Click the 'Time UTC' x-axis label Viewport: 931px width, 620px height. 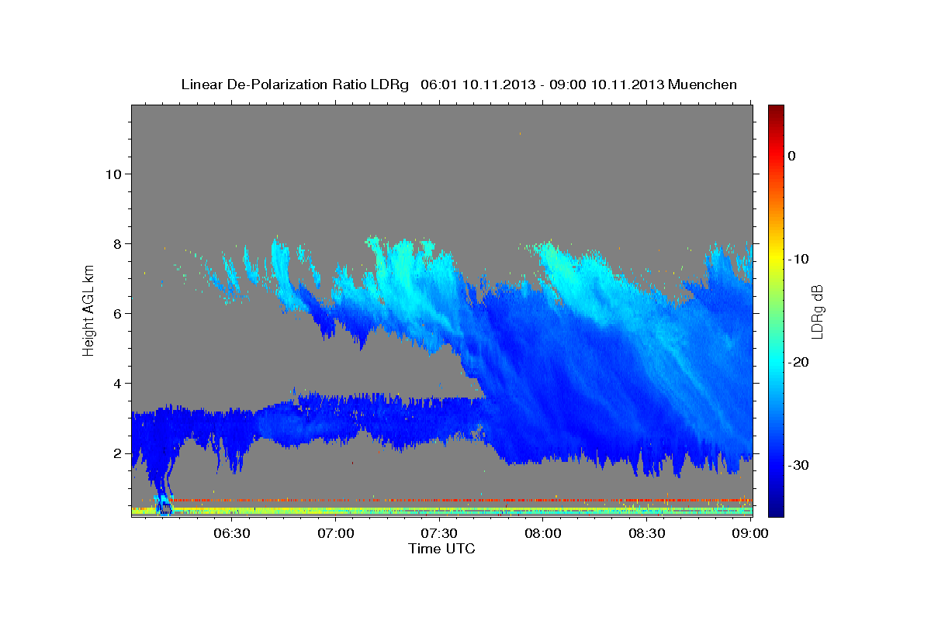point(441,549)
